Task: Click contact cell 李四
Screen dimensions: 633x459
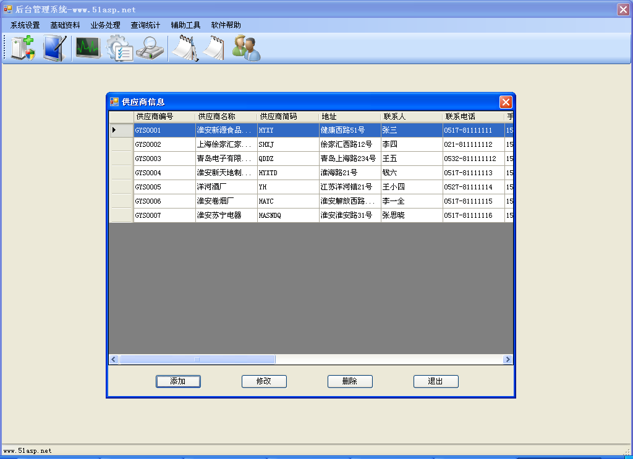Action: click(x=412, y=144)
